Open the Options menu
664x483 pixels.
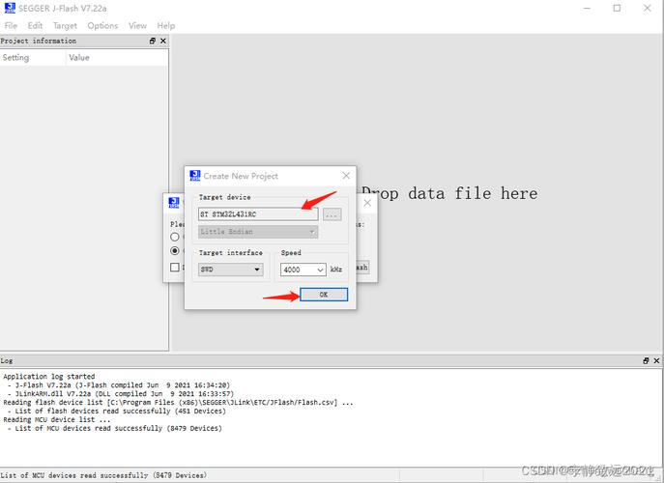pos(102,26)
